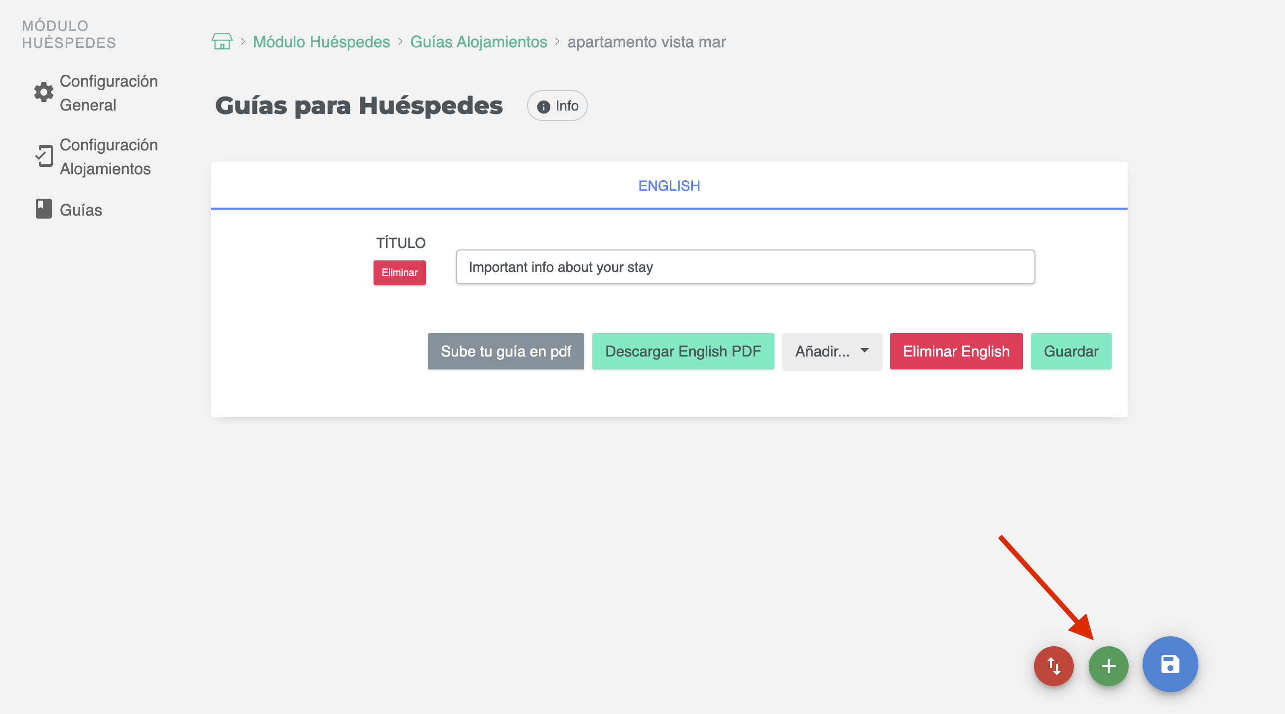Expand the Añadir dropdown

831,351
